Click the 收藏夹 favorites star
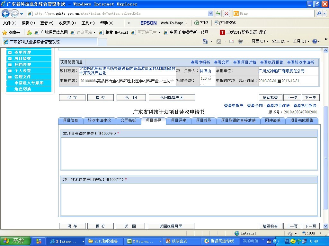The width and height of the screenshot is (329, 246). (x=4, y=32)
